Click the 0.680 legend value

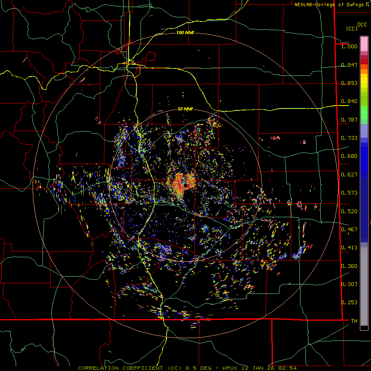349,156
